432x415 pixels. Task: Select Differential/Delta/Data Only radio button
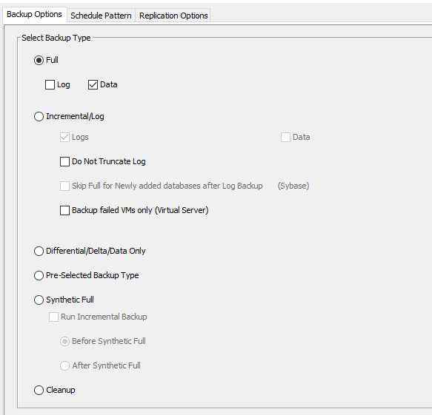pyautogui.click(x=39, y=251)
